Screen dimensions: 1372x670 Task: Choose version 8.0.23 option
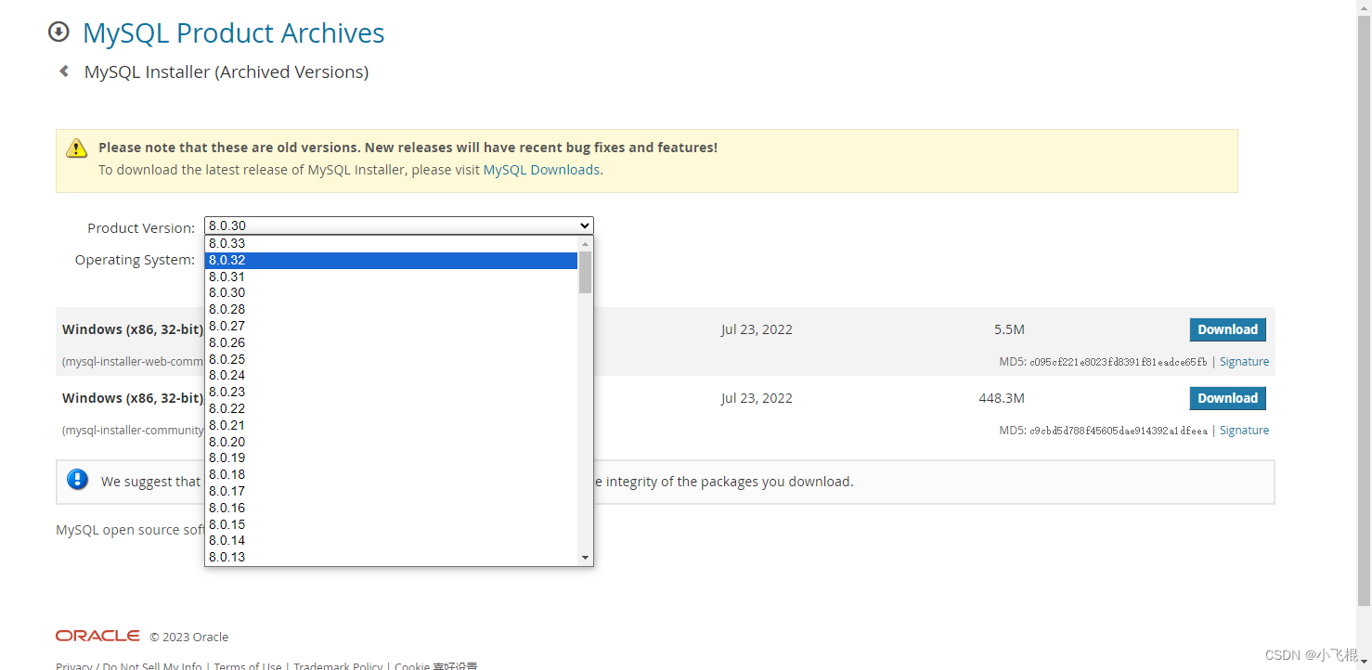391,392
